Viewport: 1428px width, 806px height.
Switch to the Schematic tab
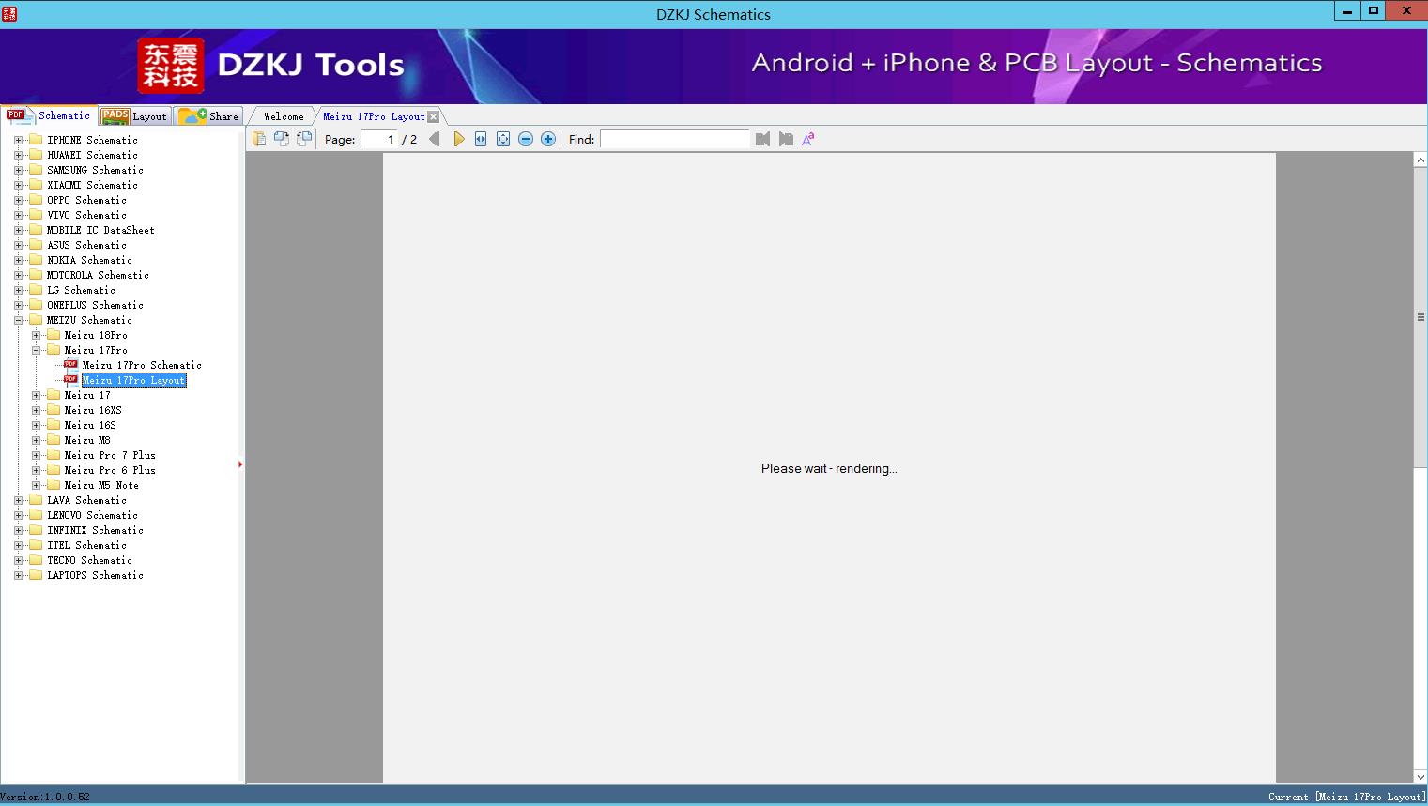(x=49, y=115)
